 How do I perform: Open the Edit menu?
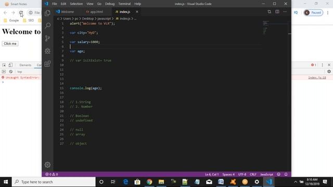point(63,4)
